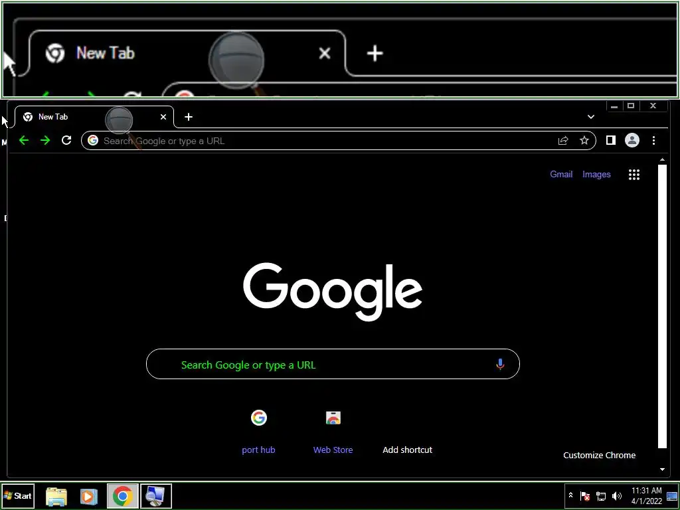Start voice search with the microphone

[x=500, y=365]
